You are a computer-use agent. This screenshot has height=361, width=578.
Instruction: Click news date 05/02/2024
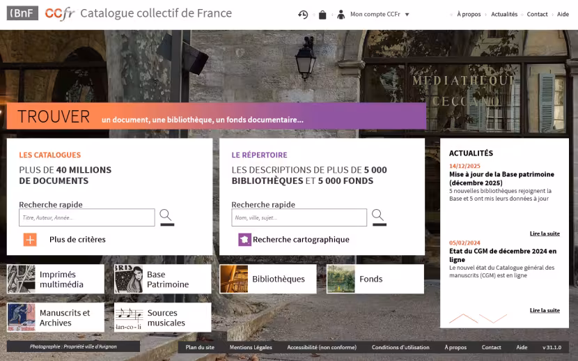(464, 243)
